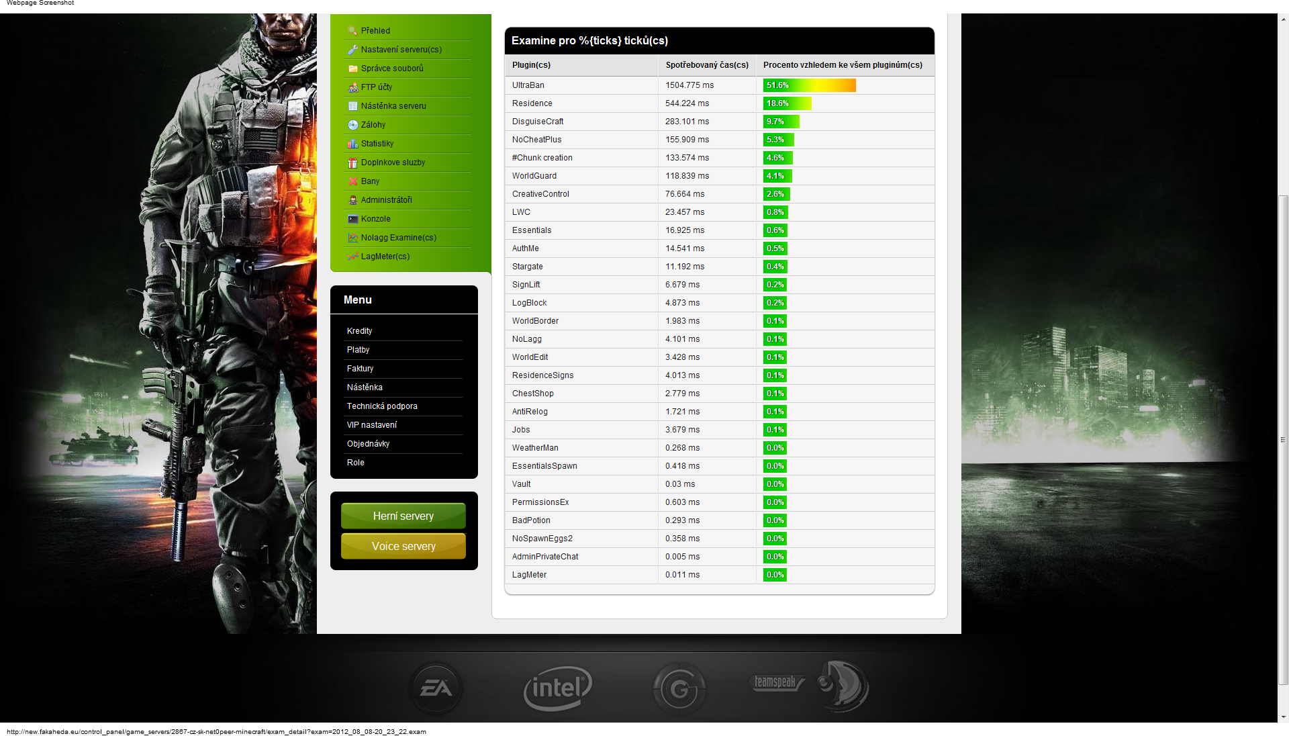Click the NoLagg plugin name
1289x736 pixels.
pos(526,339)
